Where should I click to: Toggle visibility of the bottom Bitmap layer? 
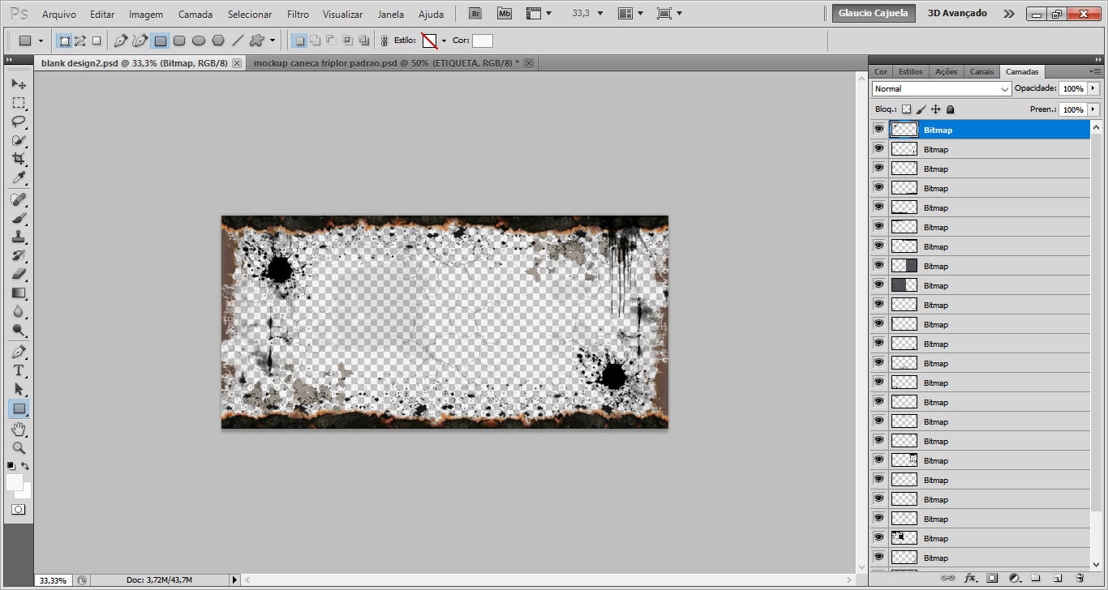878,558
